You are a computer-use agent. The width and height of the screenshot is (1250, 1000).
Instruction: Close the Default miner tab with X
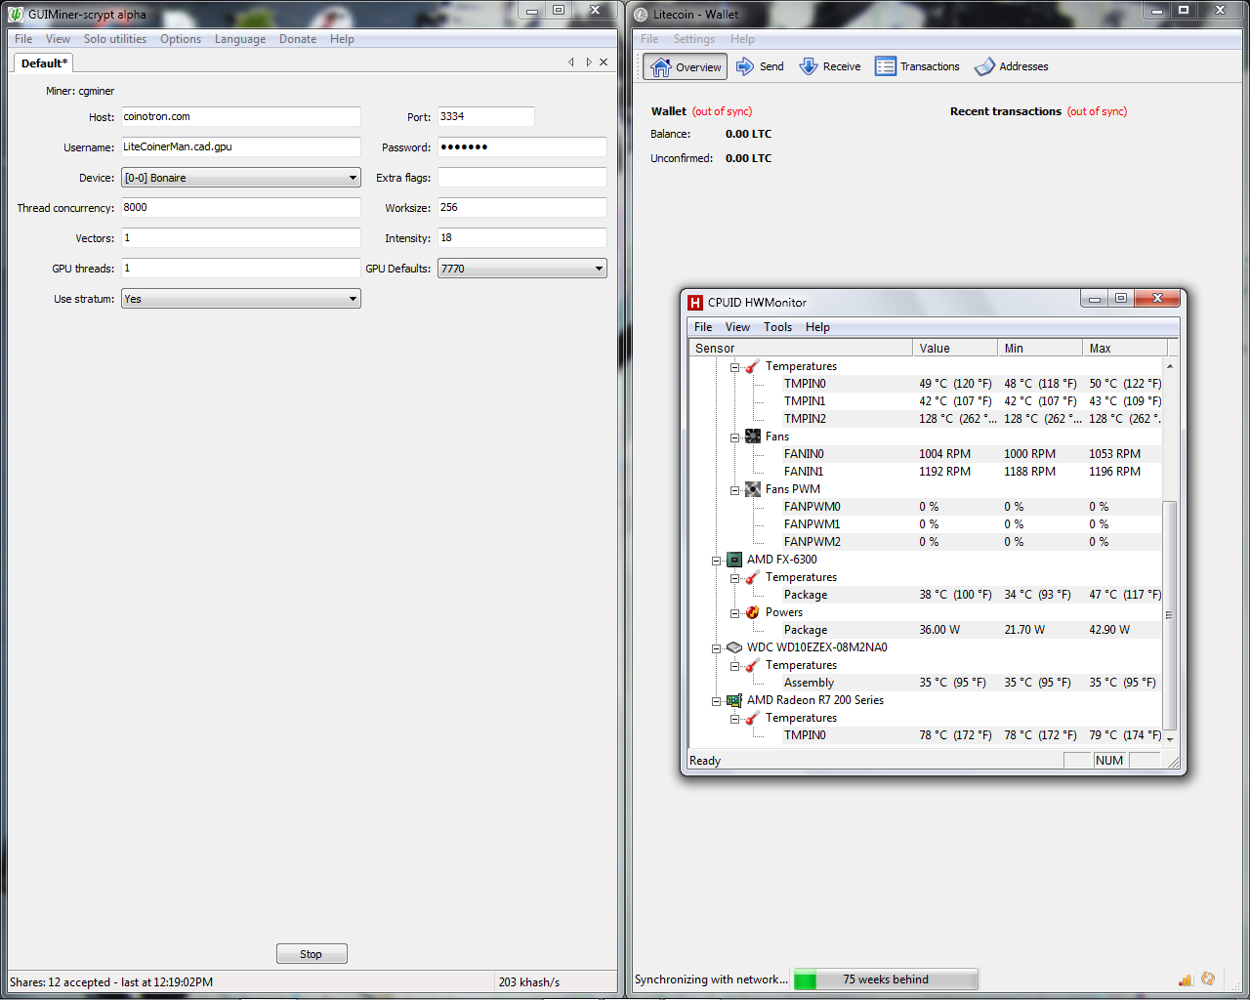coord(604,62)
